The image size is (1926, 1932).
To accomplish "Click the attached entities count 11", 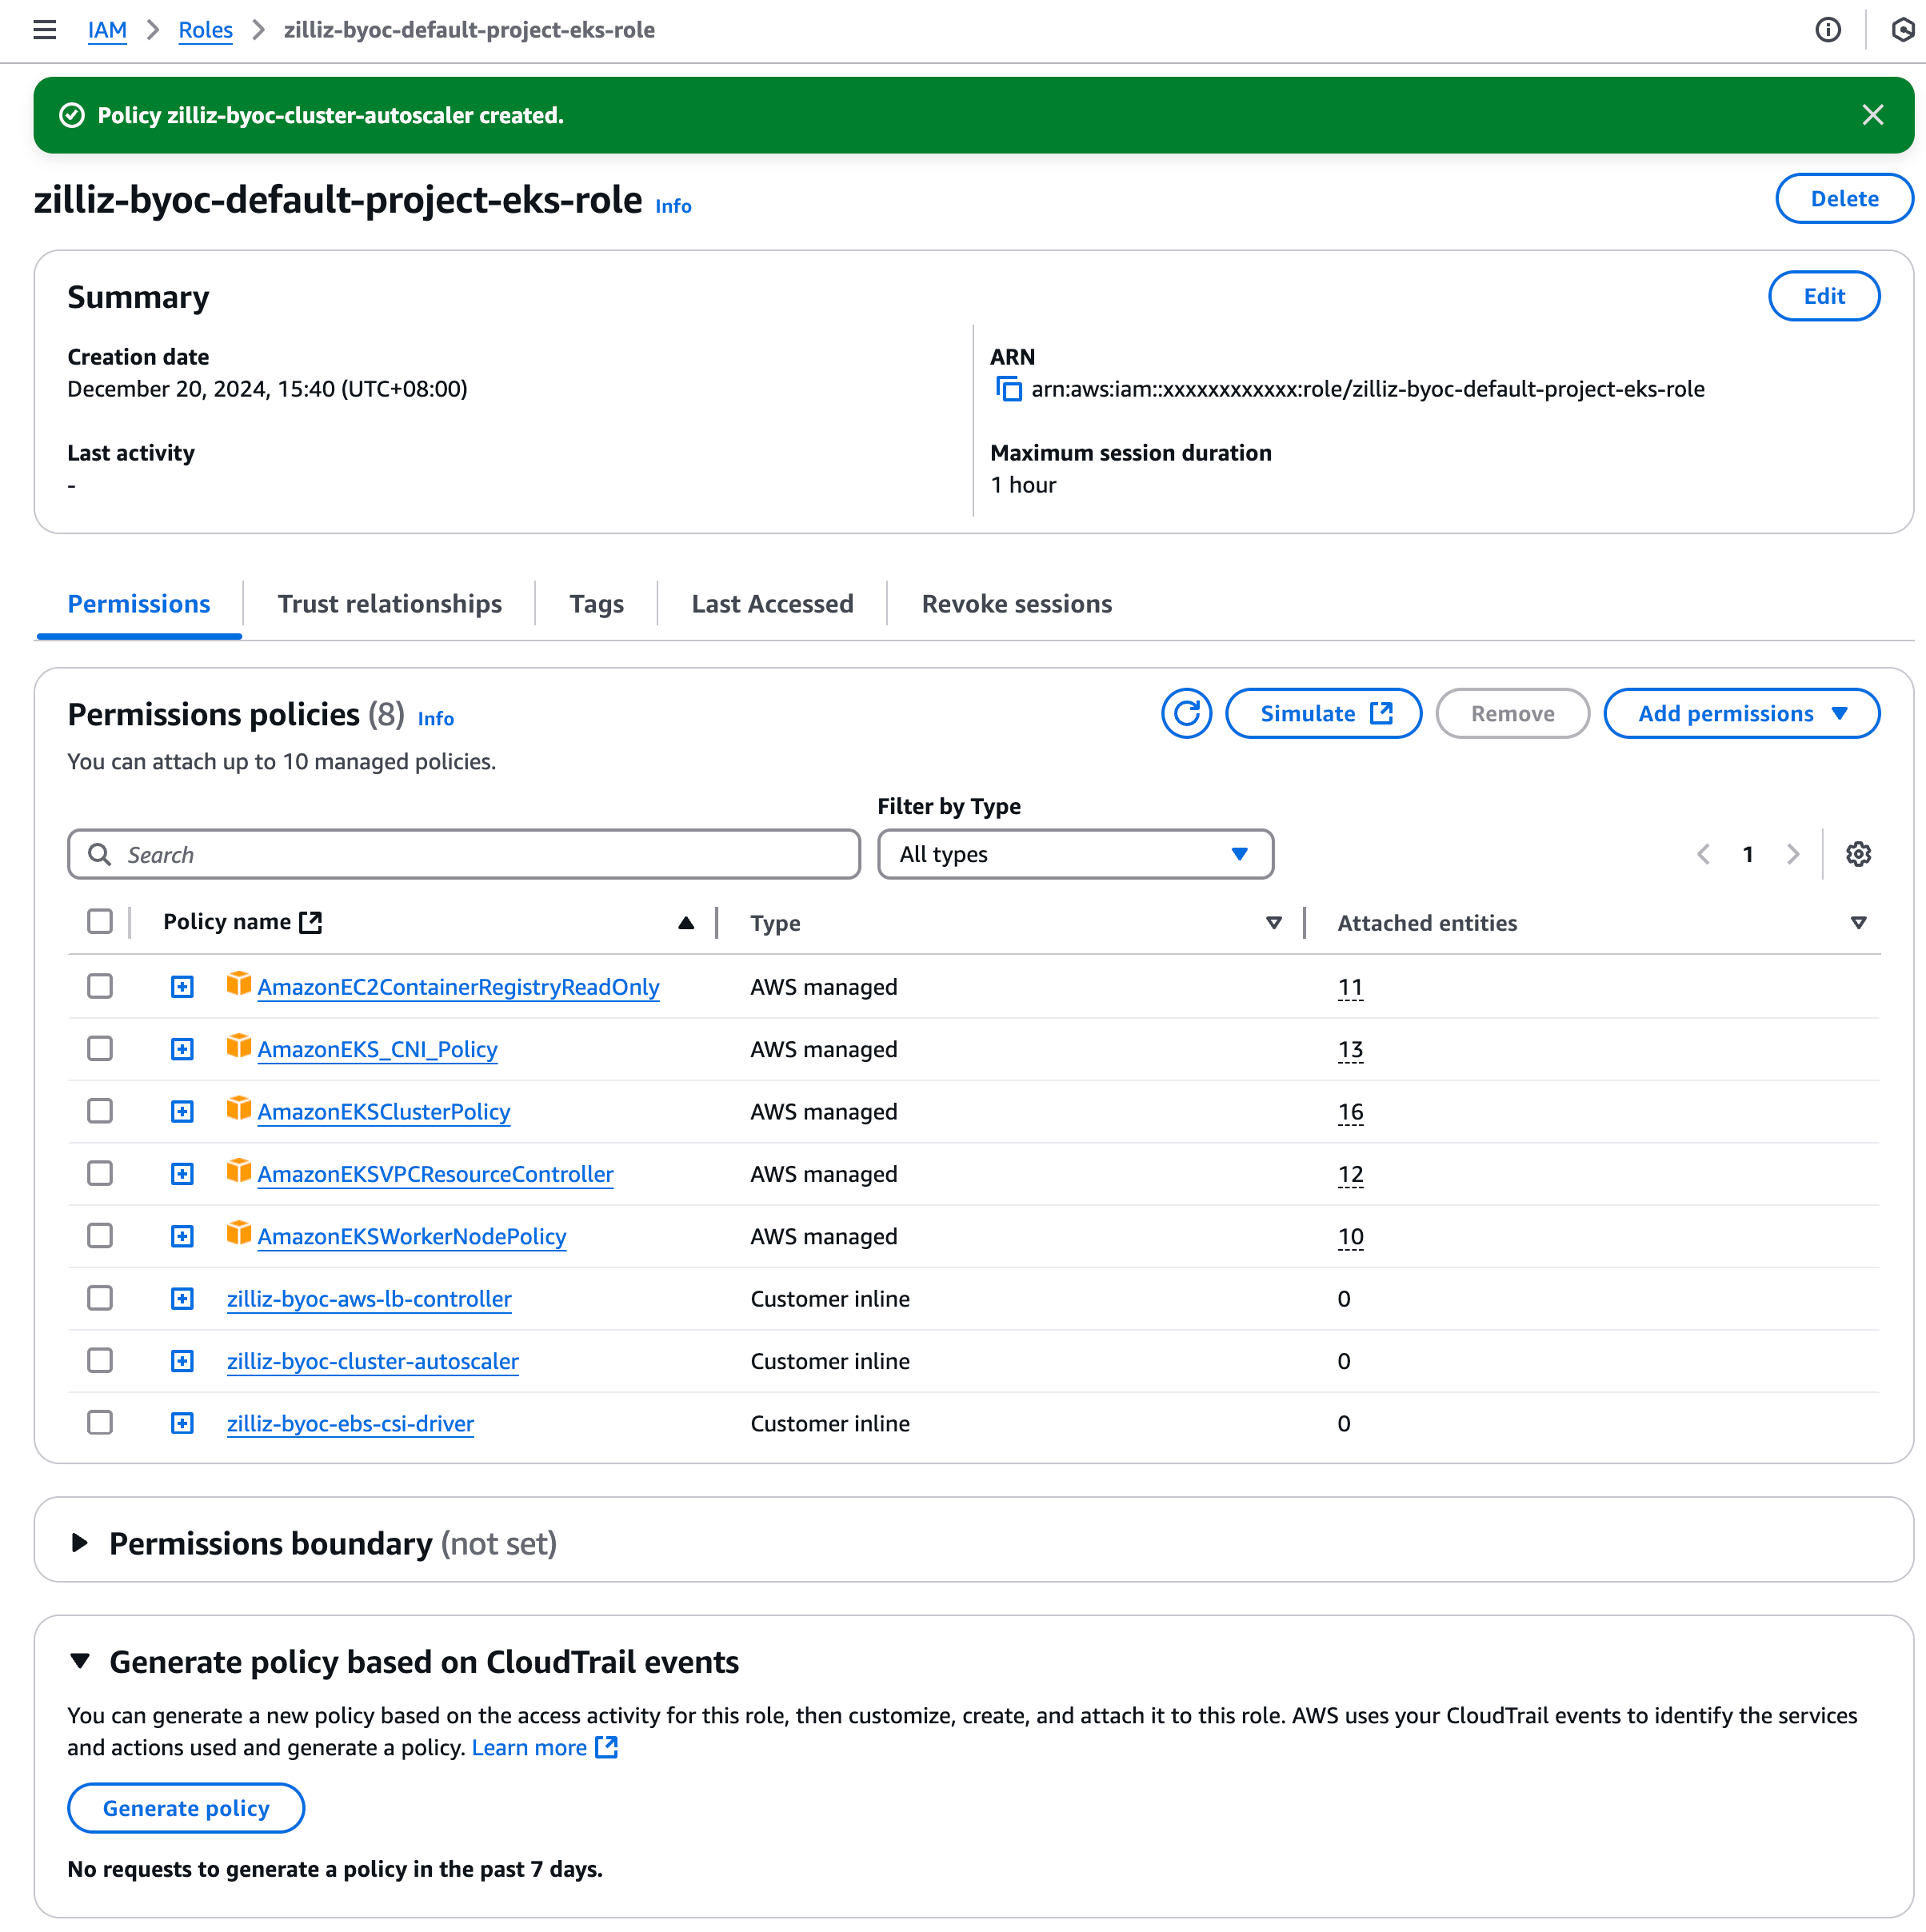I will (x=1350, y=987).
